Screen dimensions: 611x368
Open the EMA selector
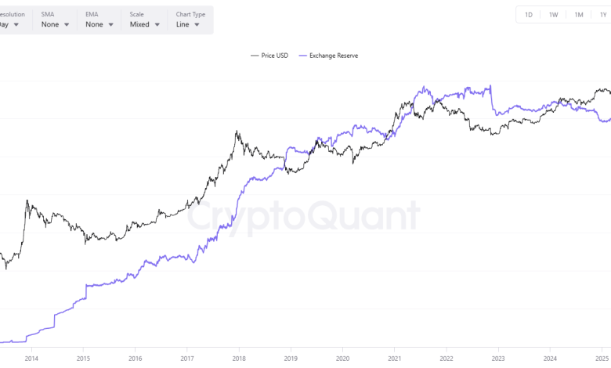click(99, 24)
